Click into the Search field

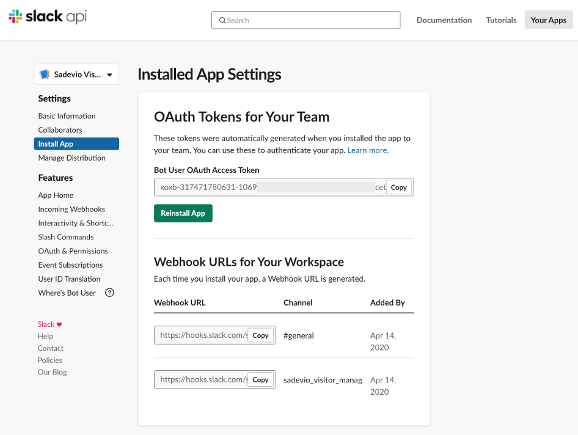[x=306, y=20]
